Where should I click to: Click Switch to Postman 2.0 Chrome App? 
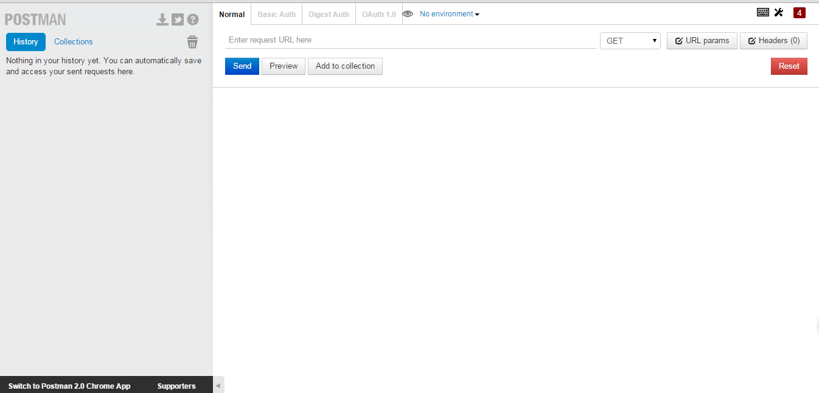pos(69,386)
